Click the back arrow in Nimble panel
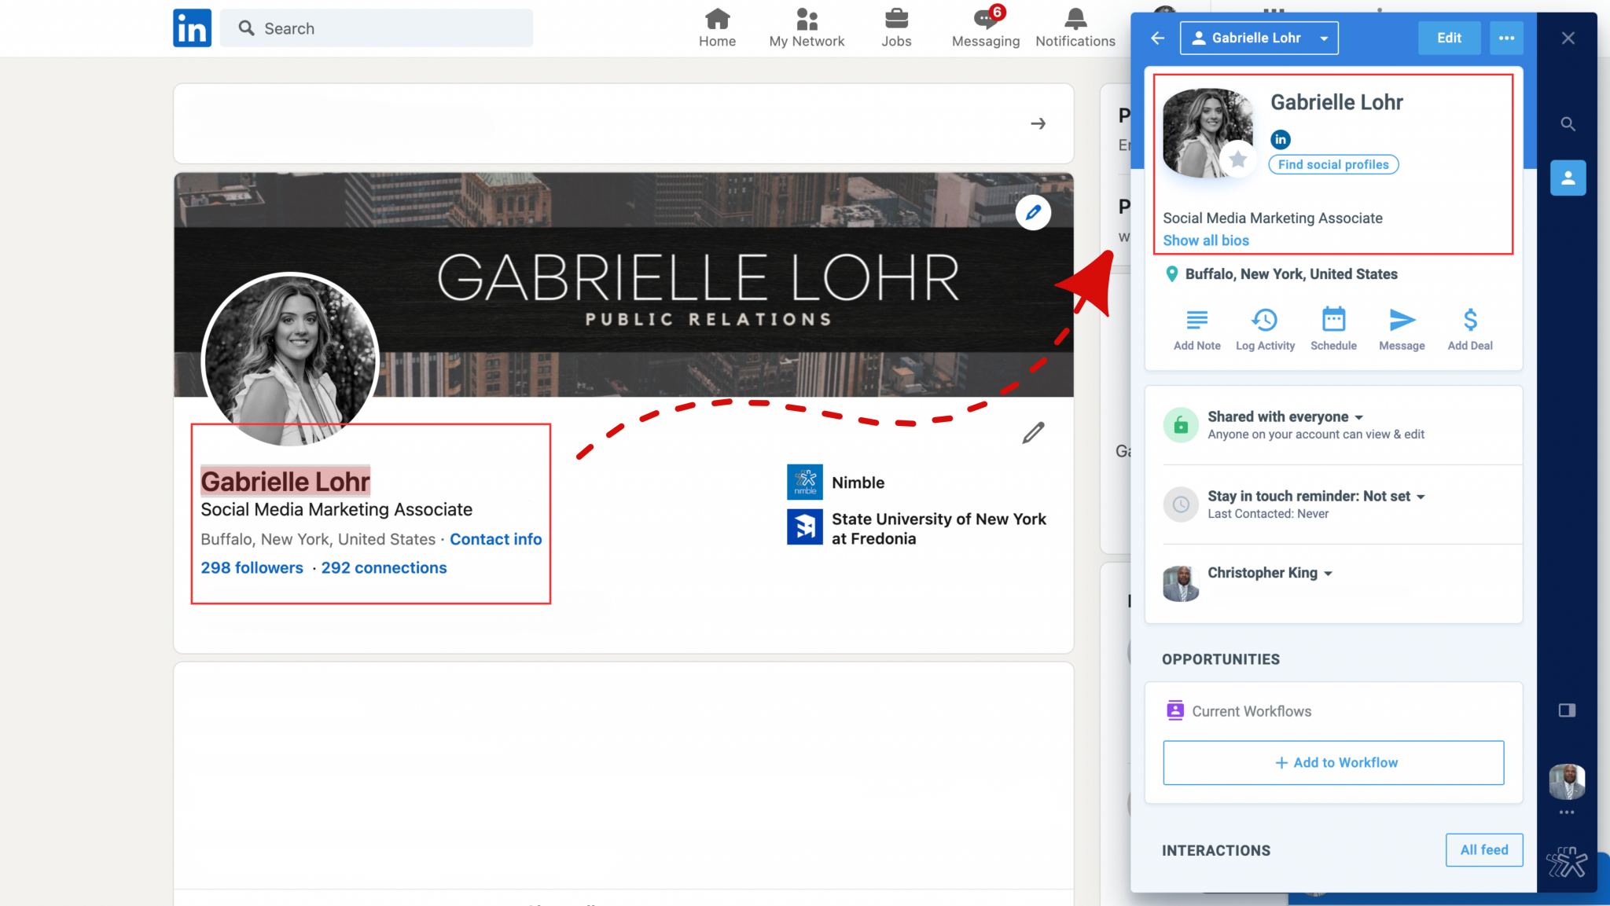Image resolution: width=1610 pixels, height=906 pixels. click(1157, 38)
